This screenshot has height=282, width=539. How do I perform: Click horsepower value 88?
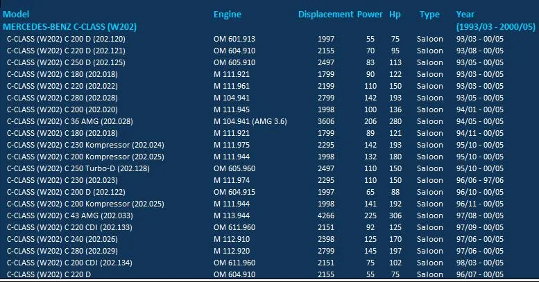pos(395,192)
